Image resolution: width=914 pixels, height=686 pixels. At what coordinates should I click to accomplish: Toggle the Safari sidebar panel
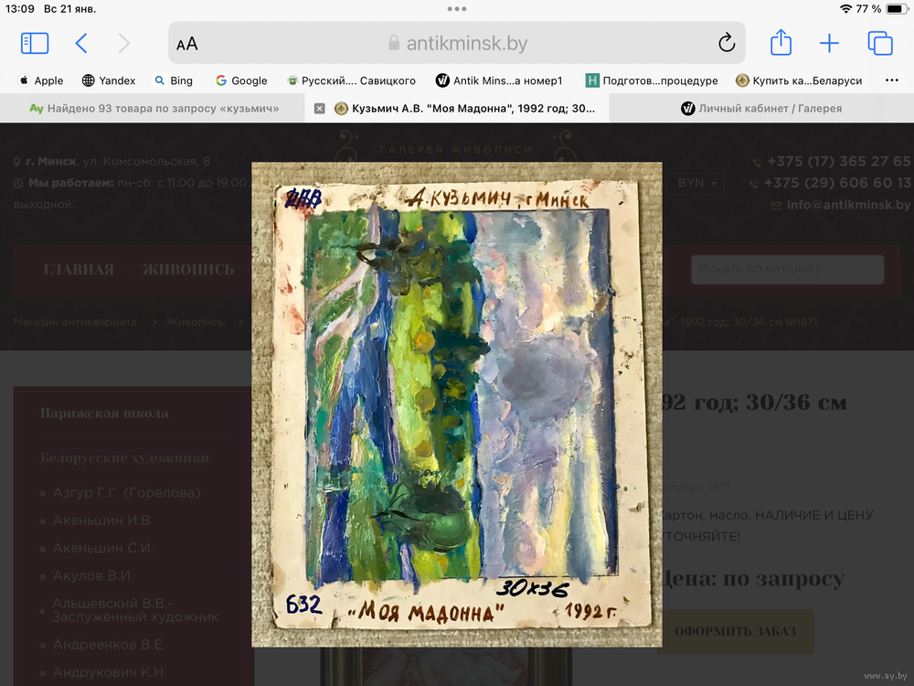click(35, 43)
